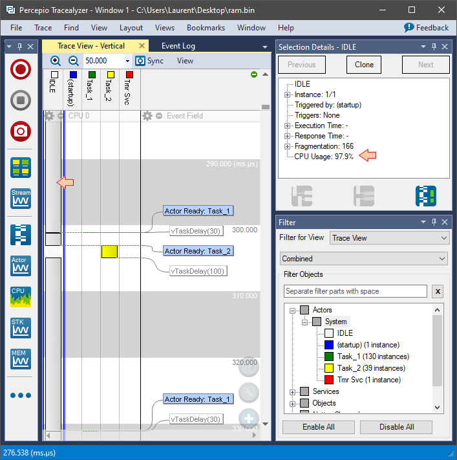Select the yellow Task_2 execution block
457x460 pixels.
(x=109, y=252)
